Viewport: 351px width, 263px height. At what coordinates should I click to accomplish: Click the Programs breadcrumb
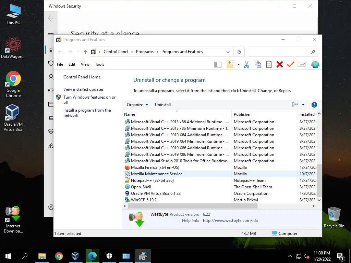tap(145, 52)
